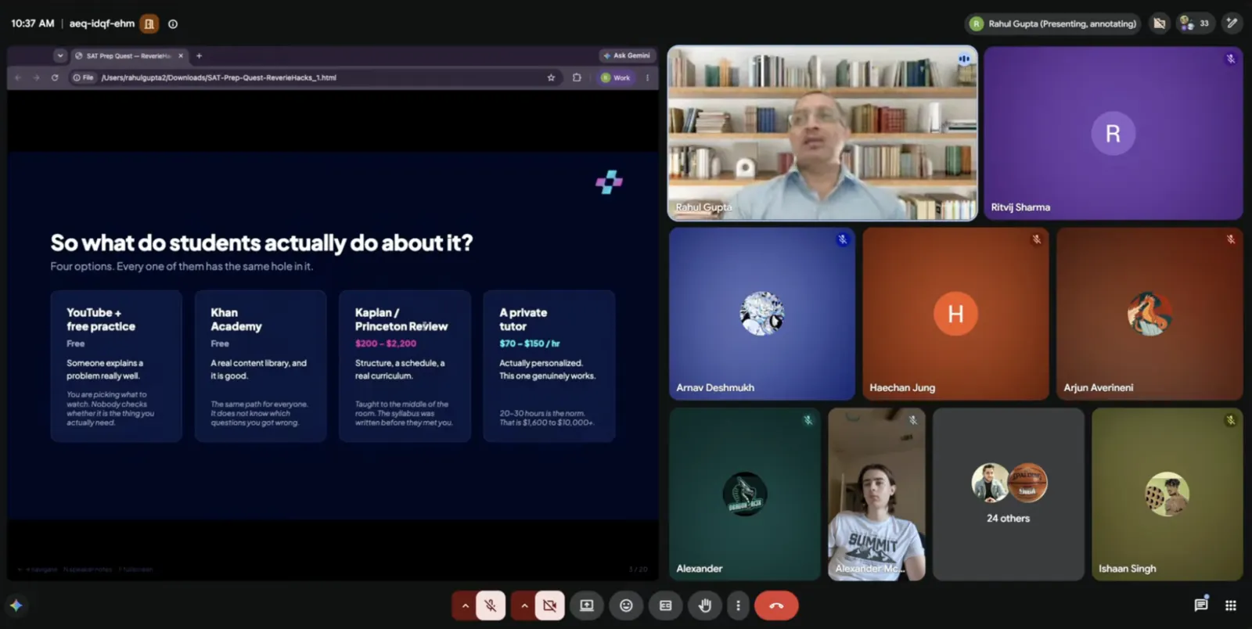
Task: Click the Ask Gemini button in Chrome
Action: [x=626, y=56]
